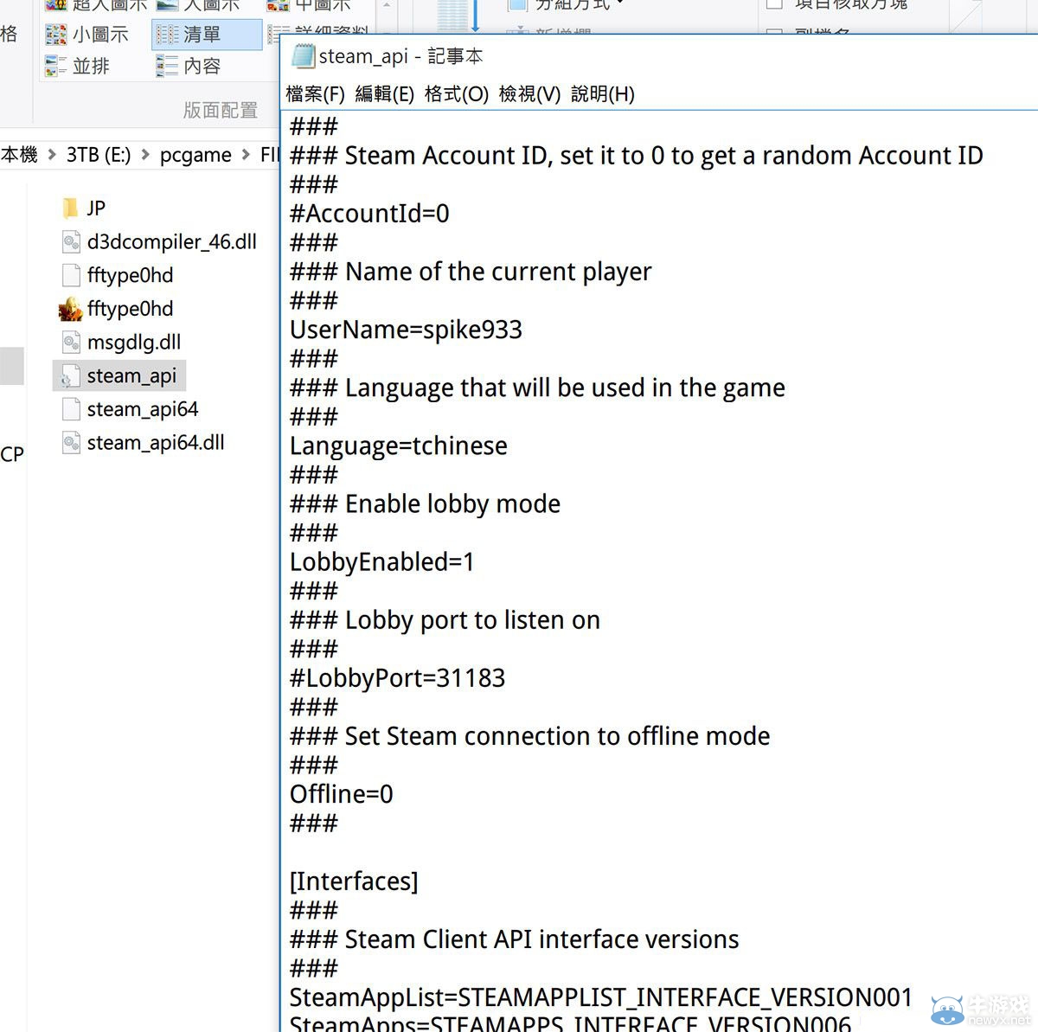Open the 格式(O) menu in Notepad
Image resolution: width=1038 pixels, height=1032 pixels.
(x=456, y=94)
